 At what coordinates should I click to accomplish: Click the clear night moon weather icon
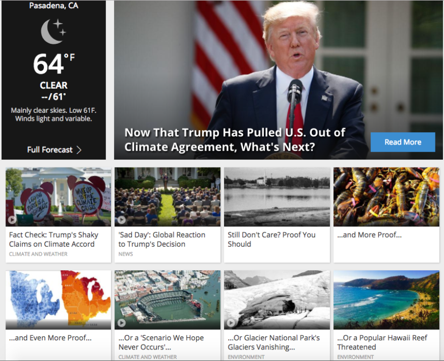[53, 31]
